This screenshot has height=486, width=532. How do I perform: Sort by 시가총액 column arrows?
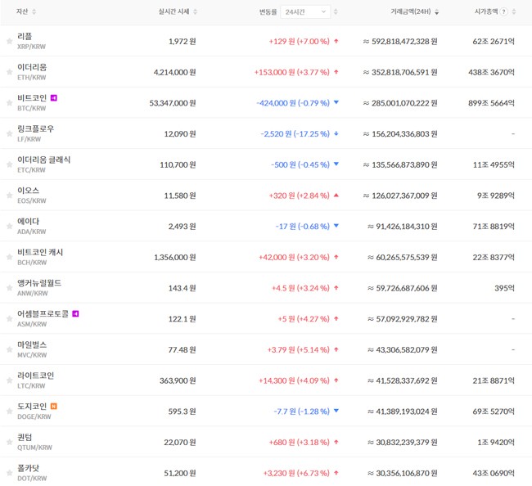[x=514, y=12]
